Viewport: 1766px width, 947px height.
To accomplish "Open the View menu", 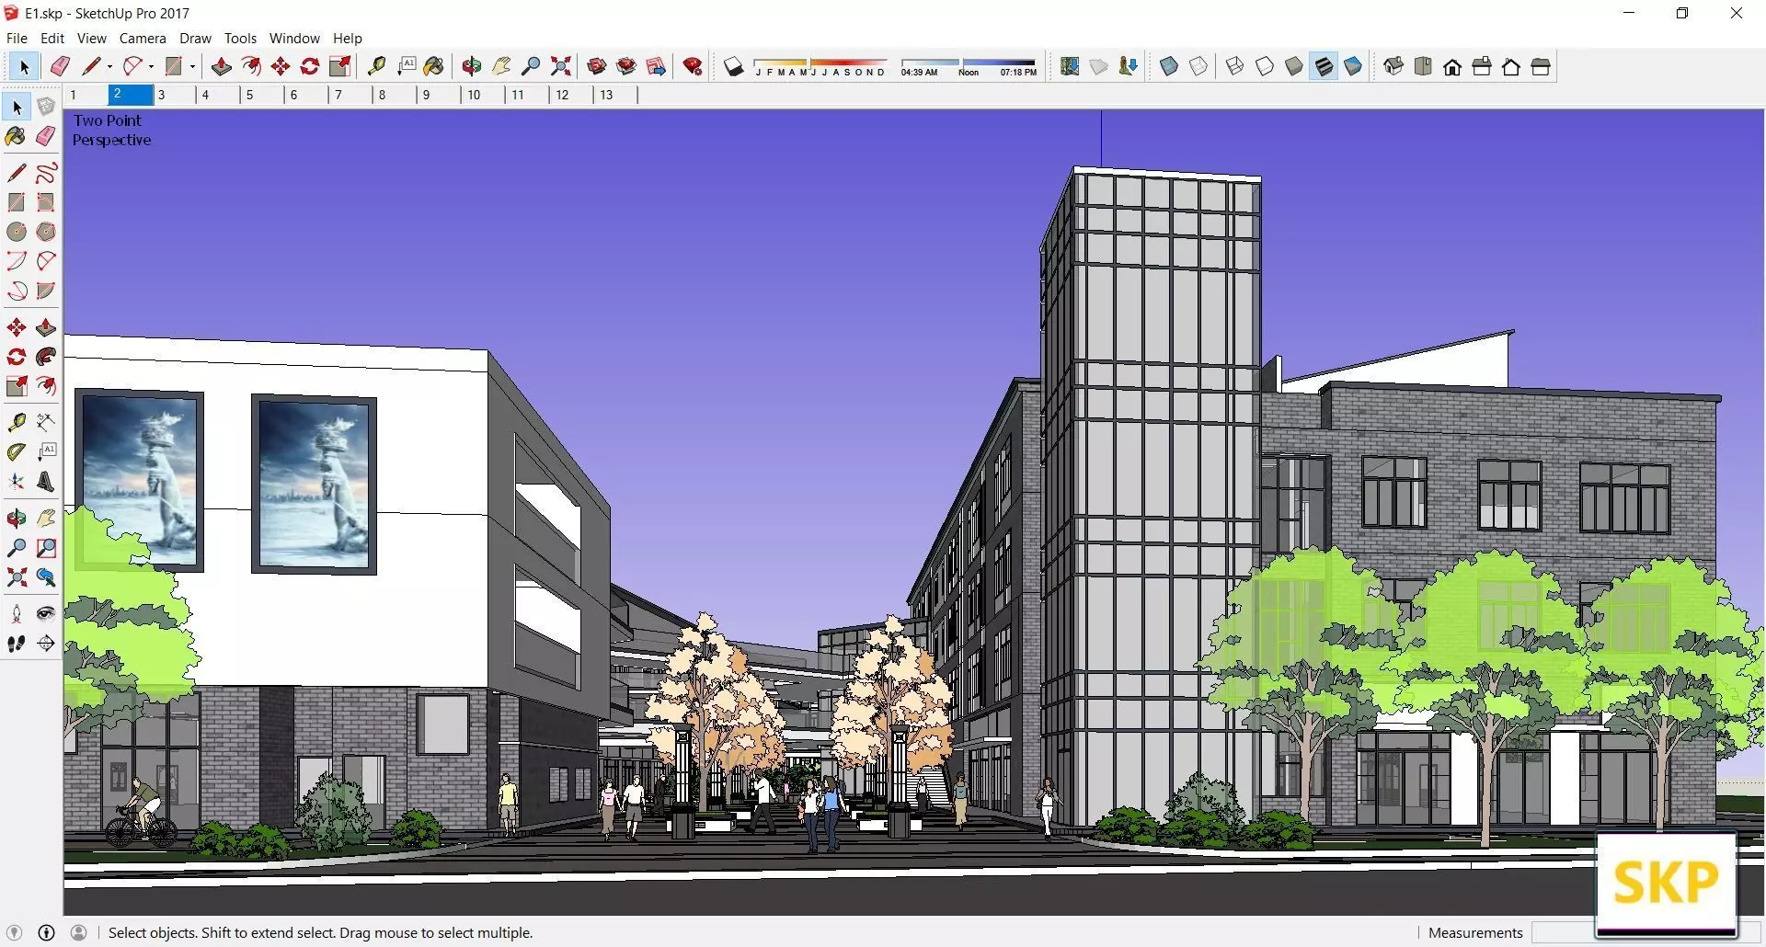I will pyautogui.click(x=91, y=38).
